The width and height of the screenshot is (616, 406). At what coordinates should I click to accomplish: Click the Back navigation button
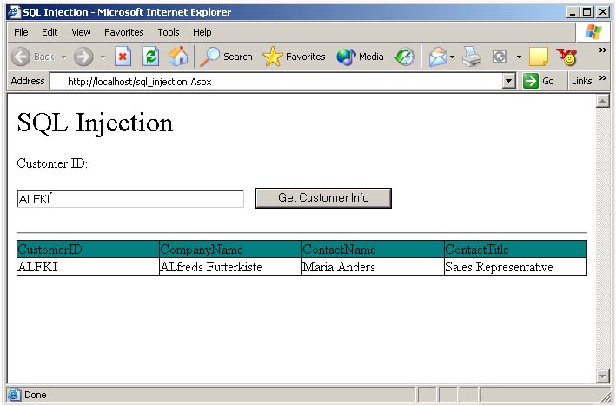click(x=33, y=57)
